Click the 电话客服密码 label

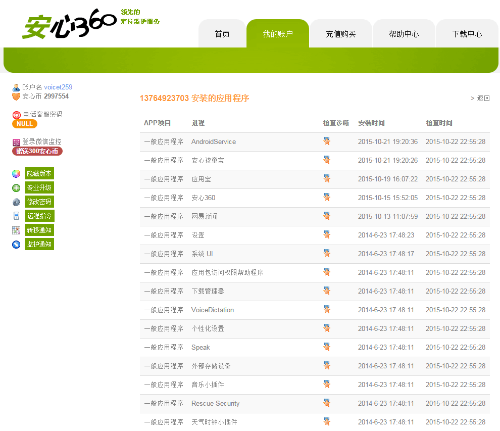(43, 114)
